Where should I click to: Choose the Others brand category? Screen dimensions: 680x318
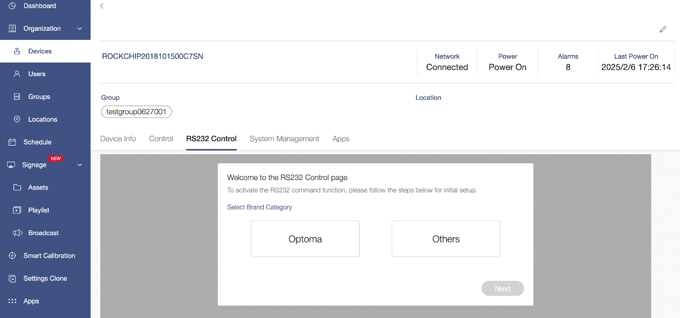coord(446,239)
